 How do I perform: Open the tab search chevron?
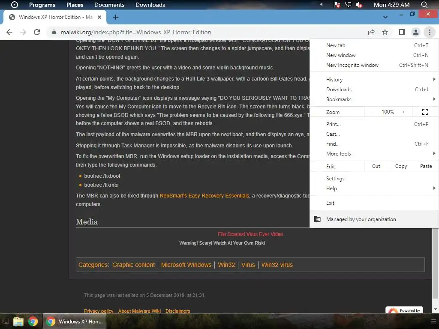click(385, 17)
